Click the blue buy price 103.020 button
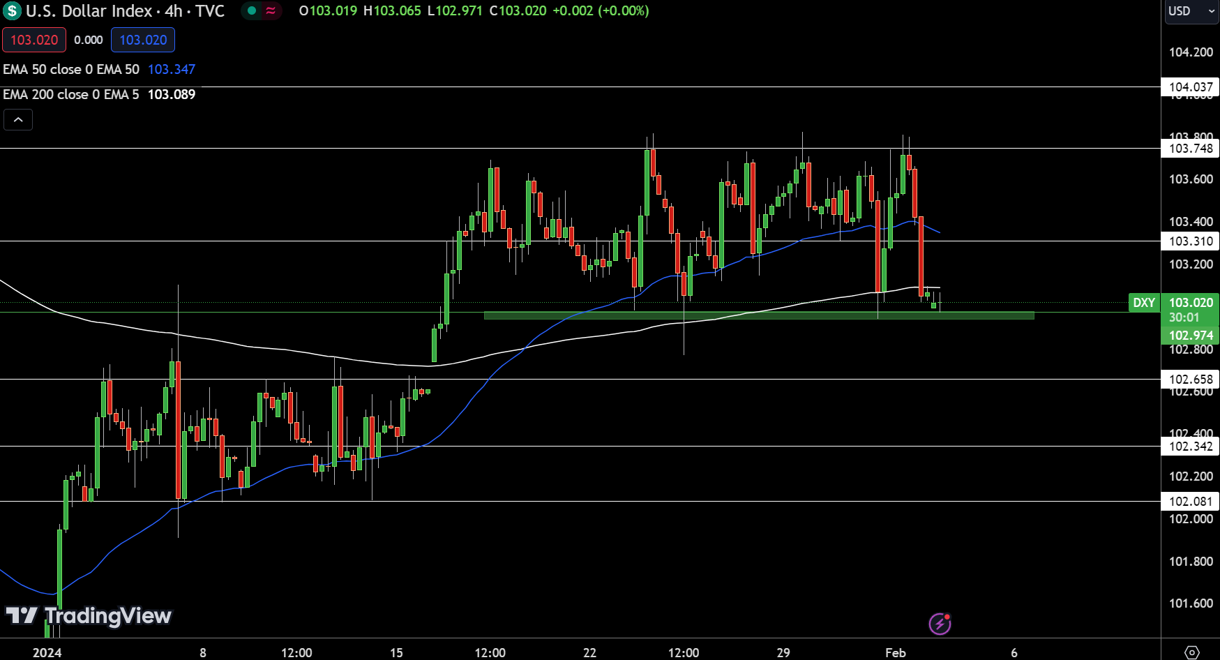 (x=143, y=40)
